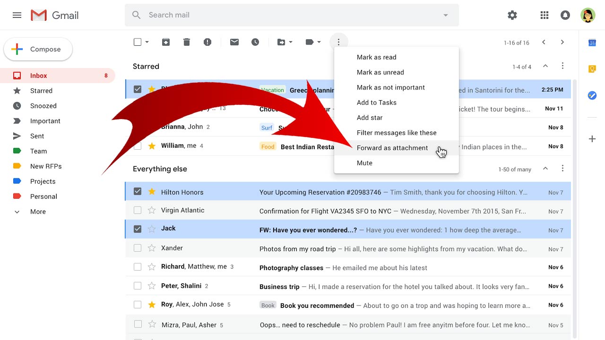
Task: Snooze selected mail with clock icon
Action: coord(255,42)
